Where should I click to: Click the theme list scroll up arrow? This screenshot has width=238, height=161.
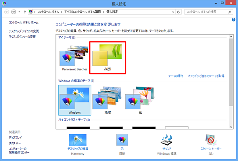231,37
